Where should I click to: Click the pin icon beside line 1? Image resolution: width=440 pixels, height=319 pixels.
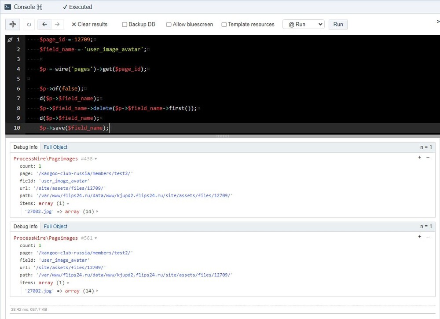point(10,40)
